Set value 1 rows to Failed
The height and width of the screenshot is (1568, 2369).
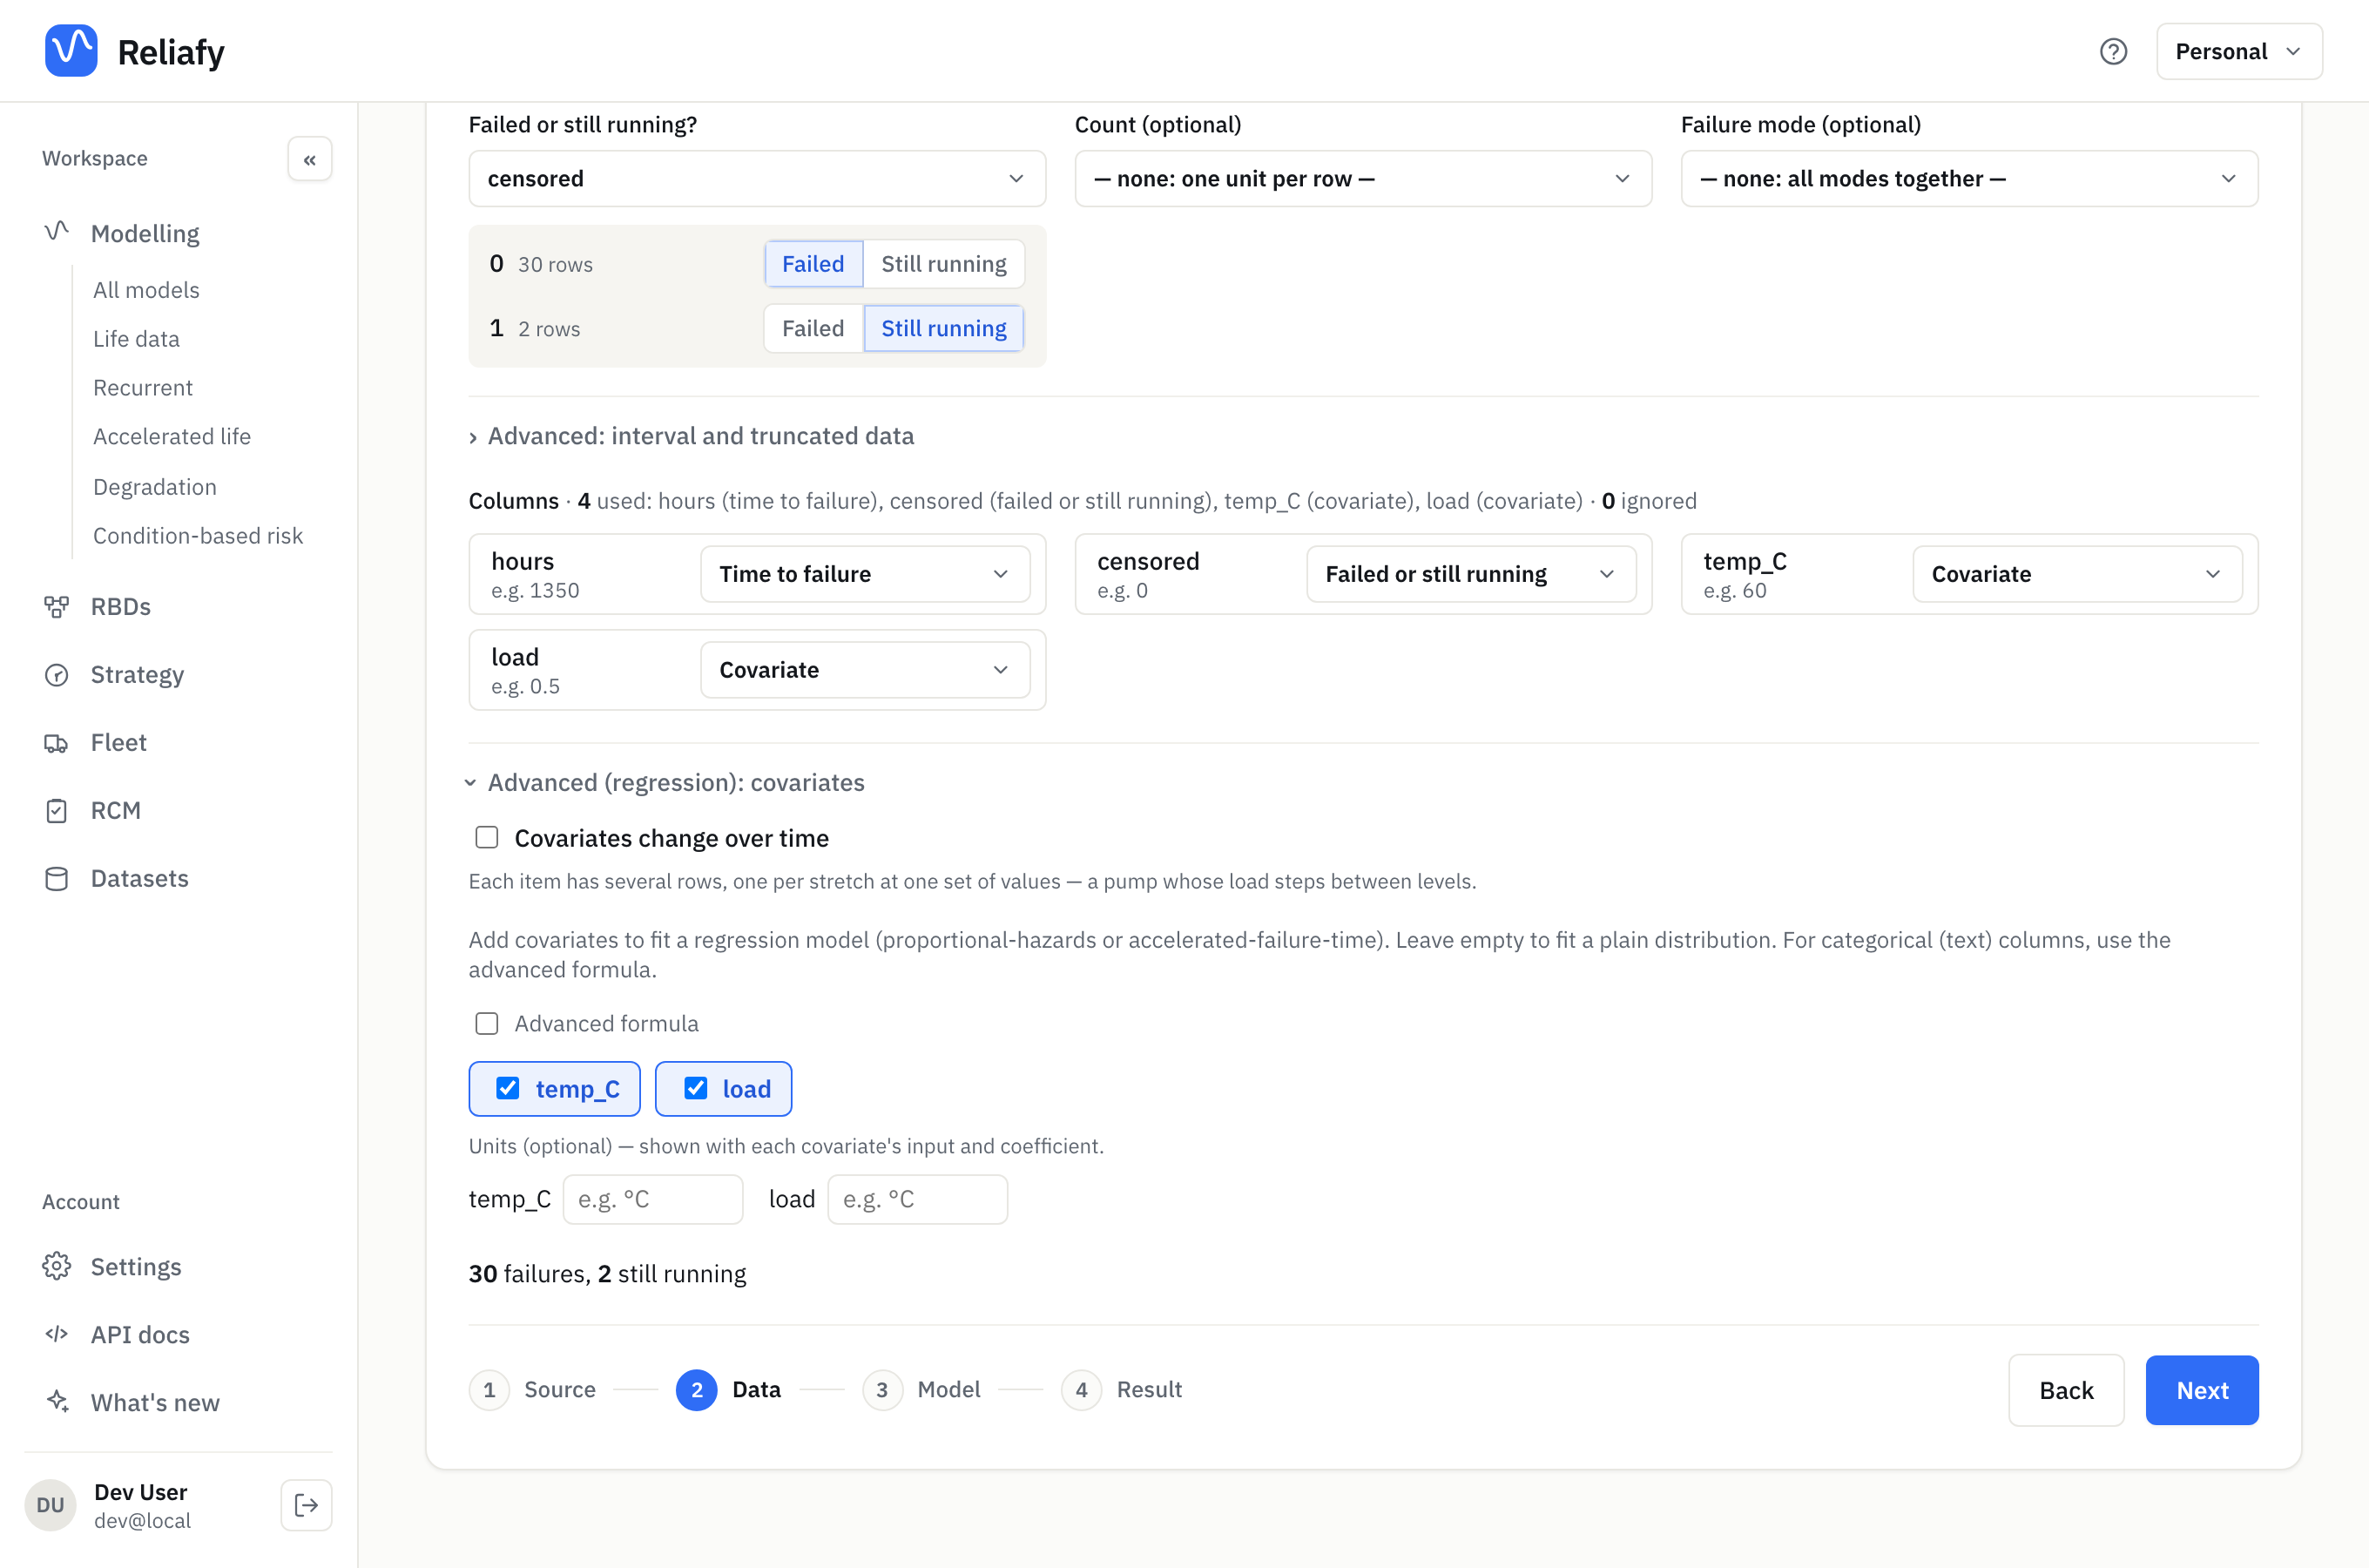(813, 328)
